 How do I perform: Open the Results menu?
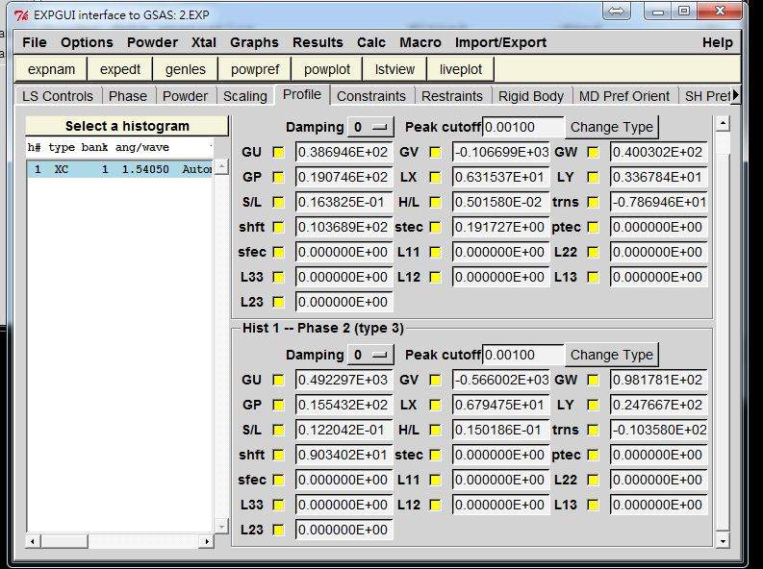click(x=318, y=42)
